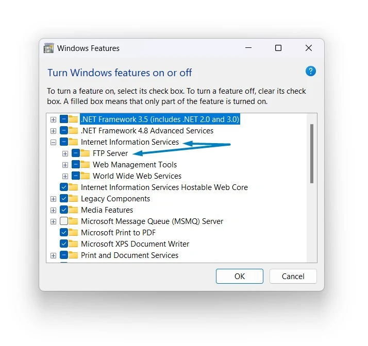
Task: Select the World Wide Web Services label
Action: tap(137, 176)
